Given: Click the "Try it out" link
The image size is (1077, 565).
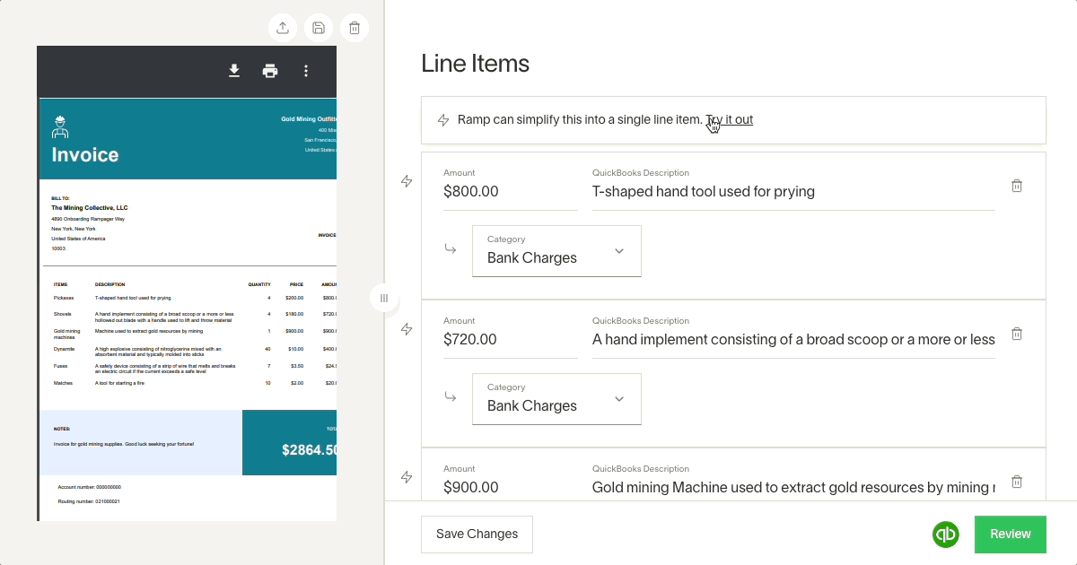Looking at the screenshot, I should pos(730,119).
